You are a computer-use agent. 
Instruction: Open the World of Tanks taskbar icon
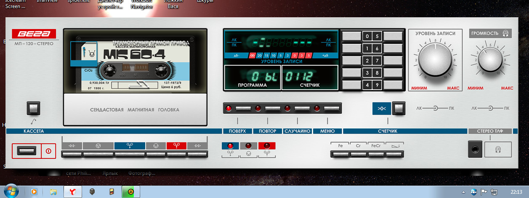(92, 192)
